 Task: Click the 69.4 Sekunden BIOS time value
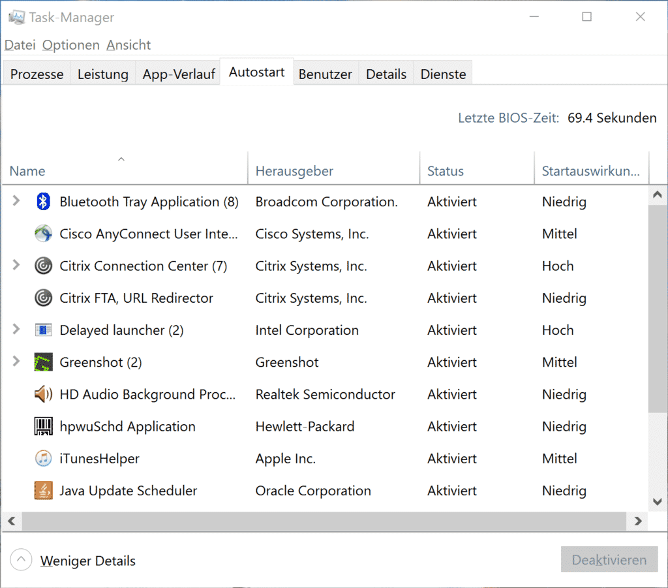[x=612, y=117]
